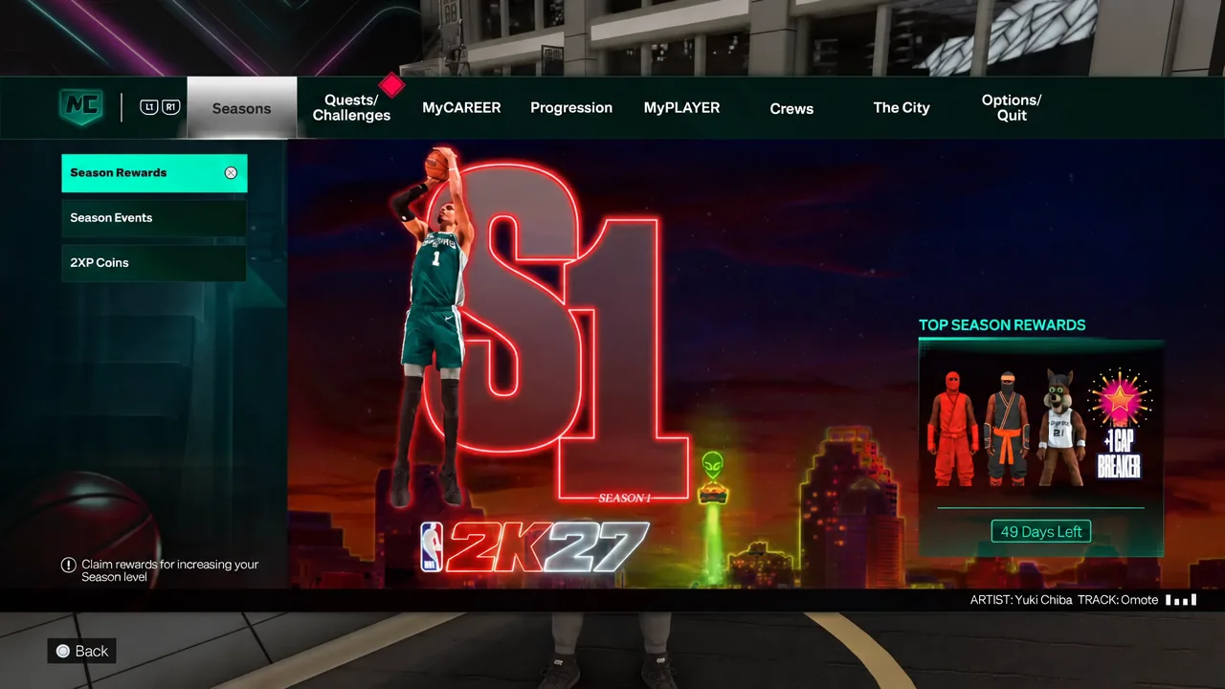Click the large neon S1 season emblem
The height and width of the screenshot is (689, 1225).
tap(555, 330)
